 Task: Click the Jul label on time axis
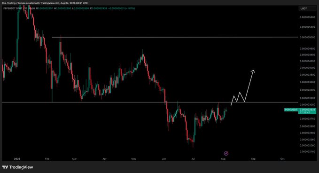[x=193, y=159]
